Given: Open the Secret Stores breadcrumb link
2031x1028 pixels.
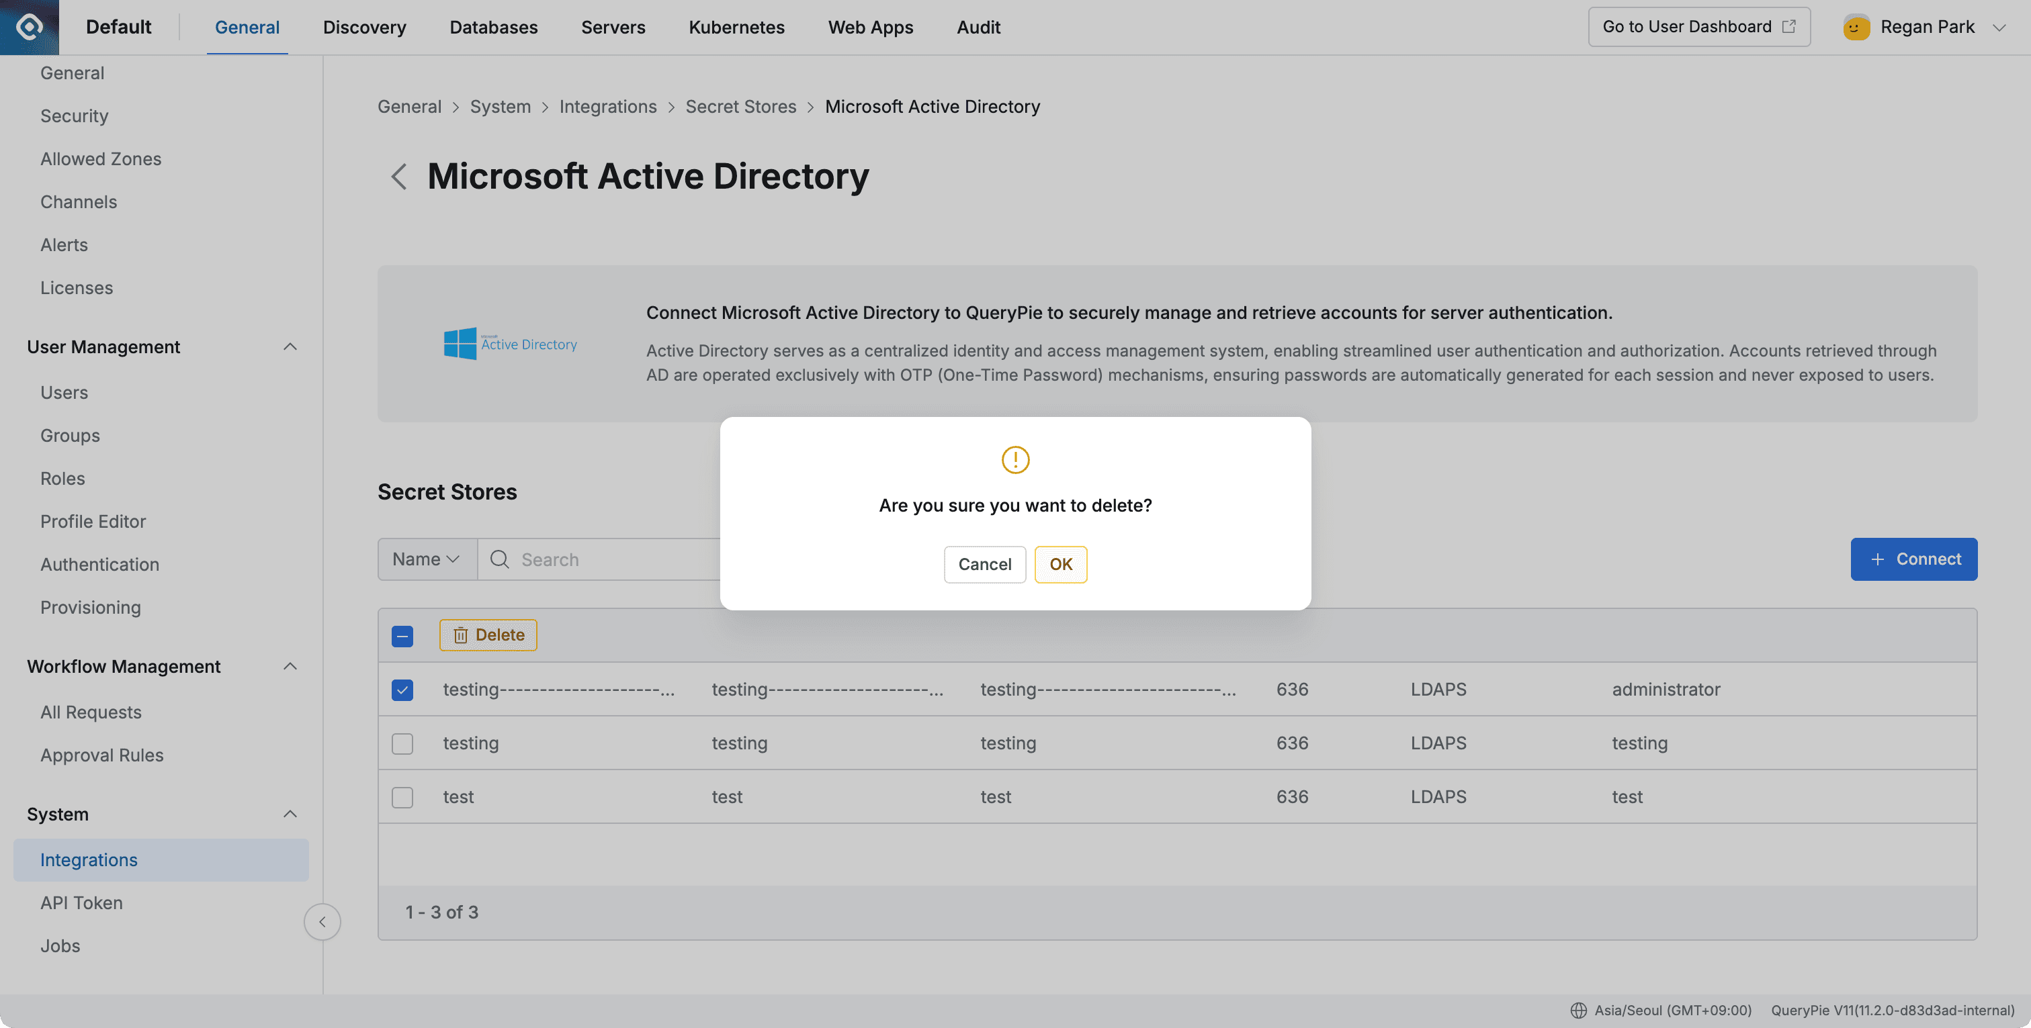Looking at the screenshot, I should (x=740, y=106).
